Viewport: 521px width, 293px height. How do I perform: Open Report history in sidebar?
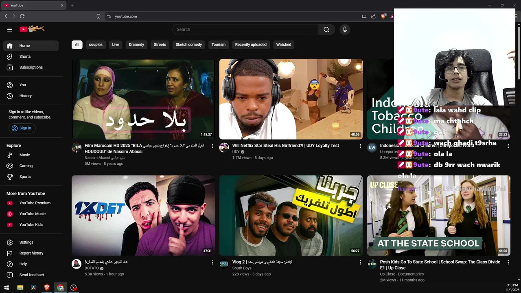pos(31,253)
